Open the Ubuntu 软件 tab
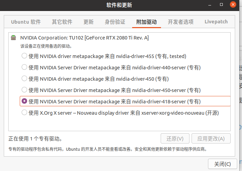Screen dimensions: 242x171 (x=26, y=22)
